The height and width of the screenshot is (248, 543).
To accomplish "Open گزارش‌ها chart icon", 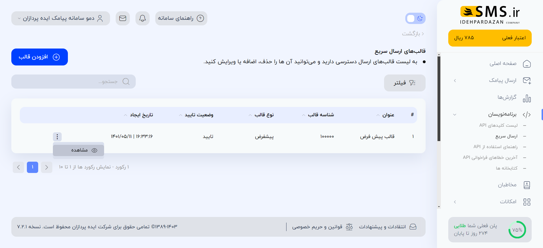I will pos(527,98).
